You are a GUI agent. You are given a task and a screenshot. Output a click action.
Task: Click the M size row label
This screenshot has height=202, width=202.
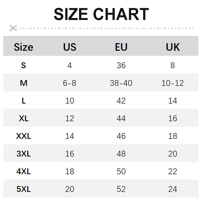click(x=23, y=83)
